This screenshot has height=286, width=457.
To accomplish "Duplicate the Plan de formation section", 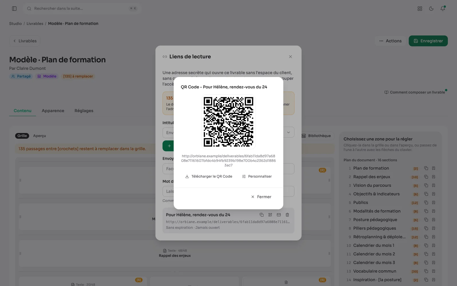I will (x=426, y=168).
